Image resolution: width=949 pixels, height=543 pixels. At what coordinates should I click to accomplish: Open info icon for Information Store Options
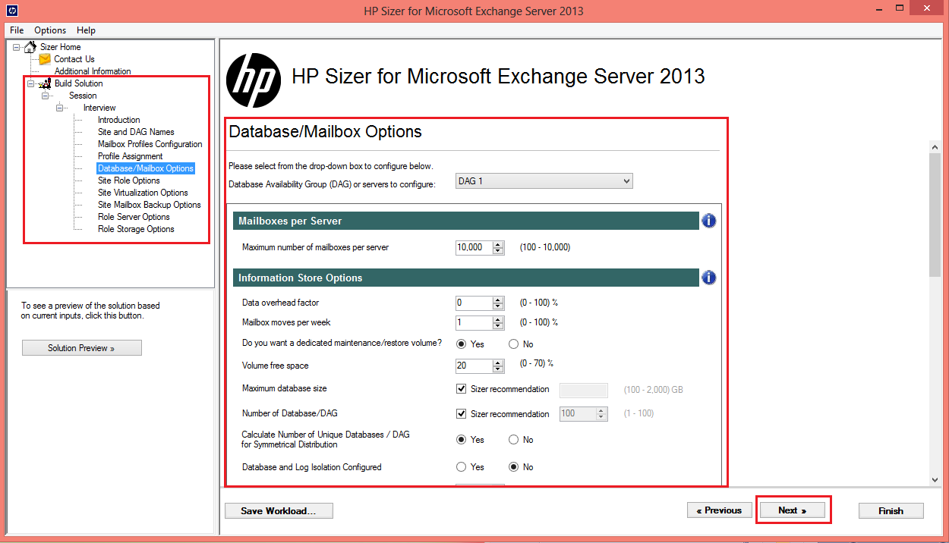[x=708, y=278]
